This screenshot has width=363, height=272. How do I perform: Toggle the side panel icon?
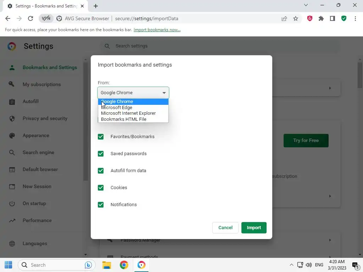333,18
